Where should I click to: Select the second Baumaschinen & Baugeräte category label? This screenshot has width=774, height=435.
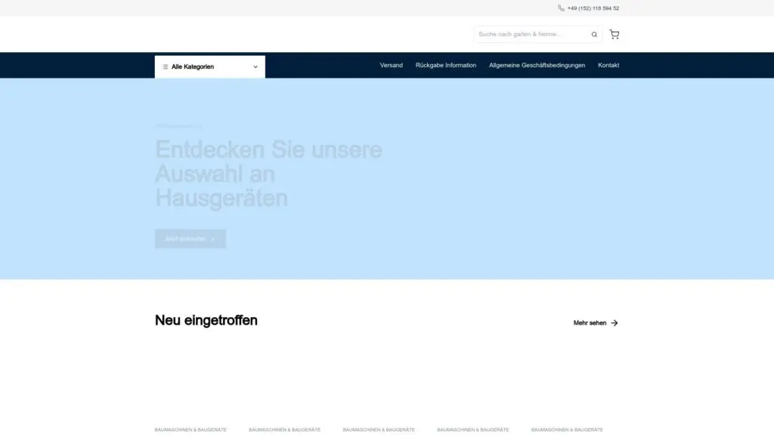[x=284, y=430]
